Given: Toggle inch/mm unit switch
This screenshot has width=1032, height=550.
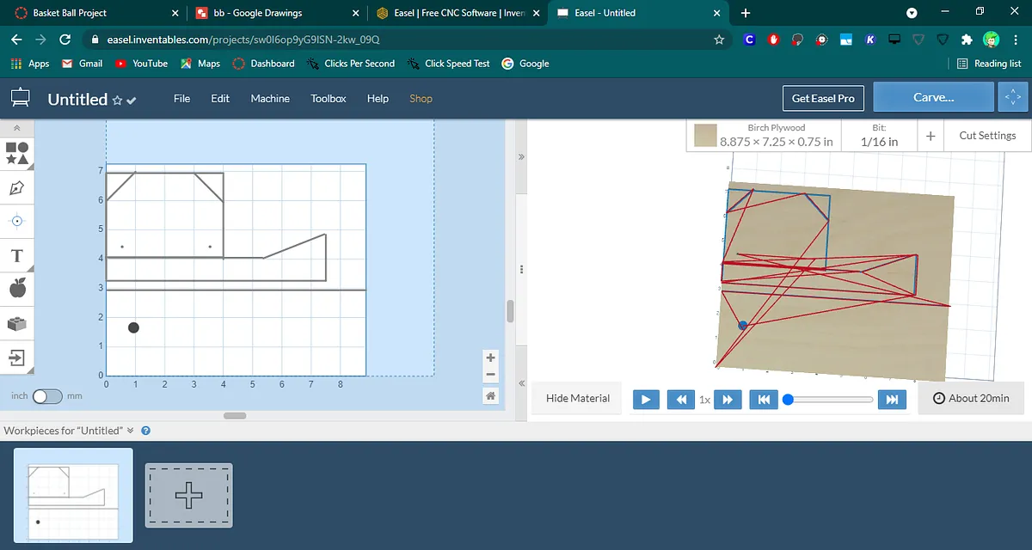Looking at the screenshot, I should pyautogui.click(x=47, y=396).
